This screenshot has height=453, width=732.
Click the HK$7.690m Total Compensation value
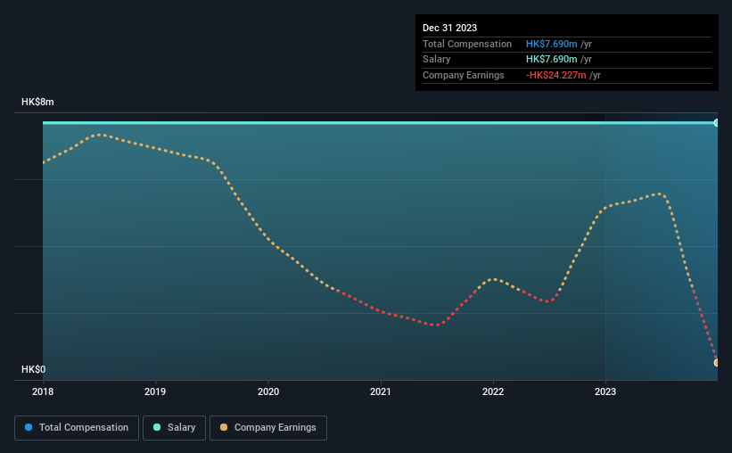(x=551, y=44)
